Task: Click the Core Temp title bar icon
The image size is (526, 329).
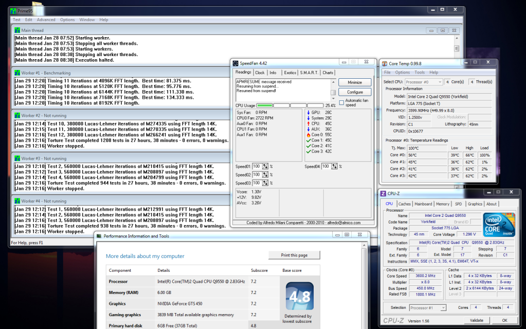Action: pos(385,63)
